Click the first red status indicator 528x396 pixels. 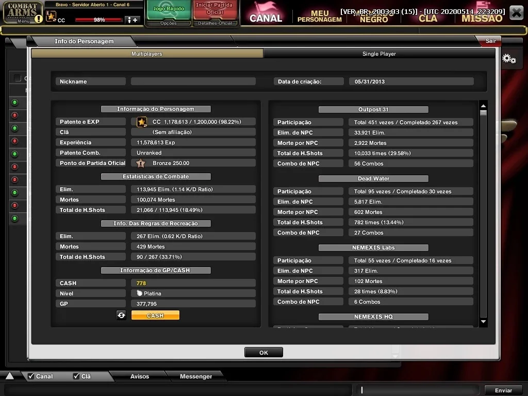click(15, 115)
